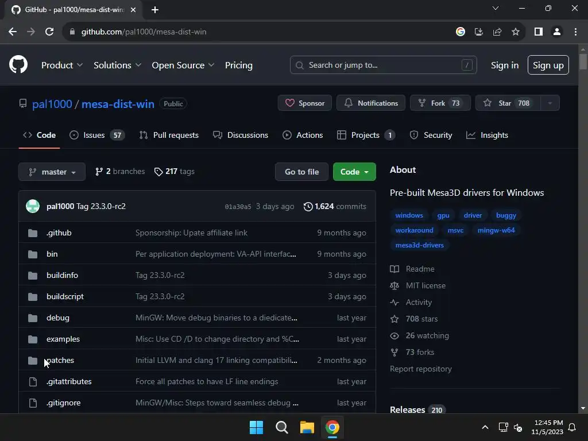Open the buildscript folder
Viewport: 588px width, 441px height.
click(x=65, y=297)
